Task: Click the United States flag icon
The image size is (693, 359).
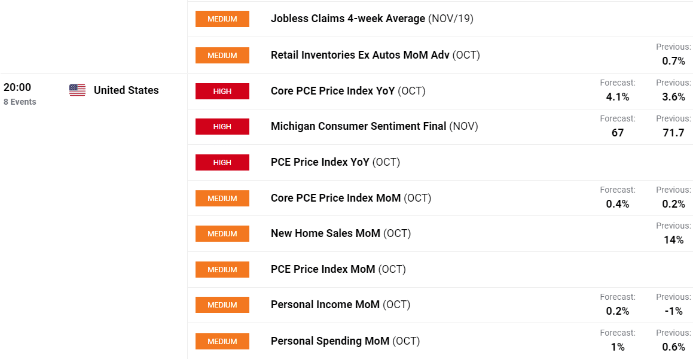Action: tap(77, 90)
